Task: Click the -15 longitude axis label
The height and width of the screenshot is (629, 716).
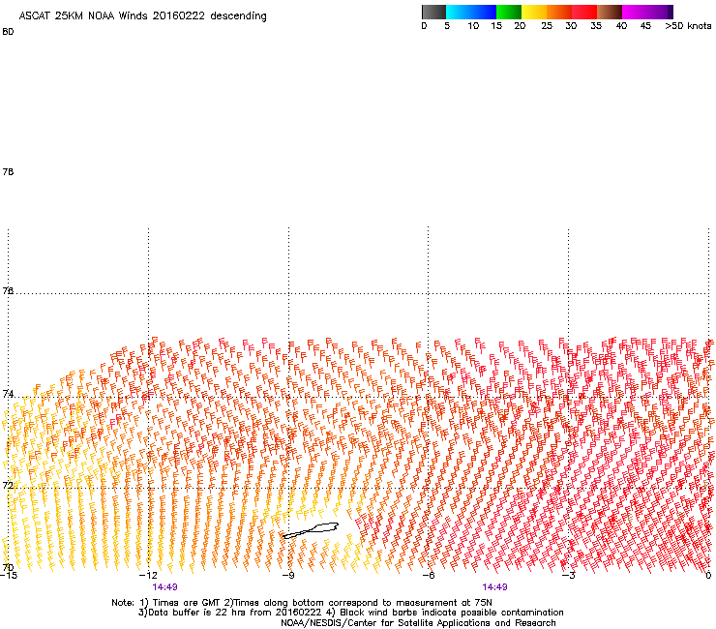Action: [9, 576]
